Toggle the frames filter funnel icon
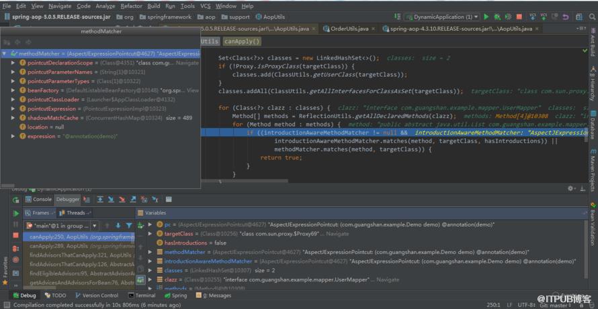 pos(129,226)
